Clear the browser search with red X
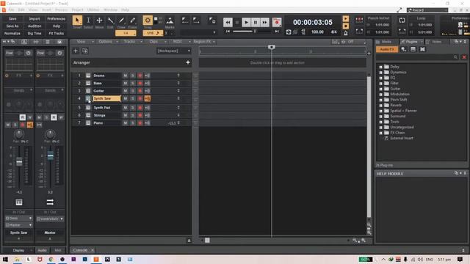The image size is (470, 264). [x=464, y=57]
